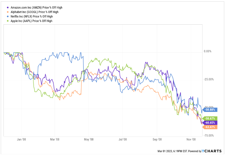Click the 0.00% y-axis label

click(x=207, y=51)
